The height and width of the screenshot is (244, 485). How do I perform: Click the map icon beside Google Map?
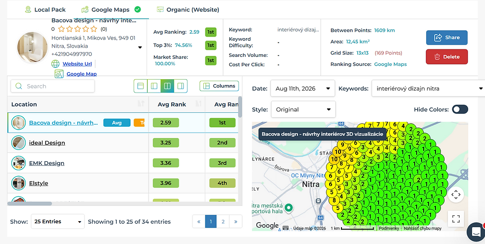pos(59,74)
